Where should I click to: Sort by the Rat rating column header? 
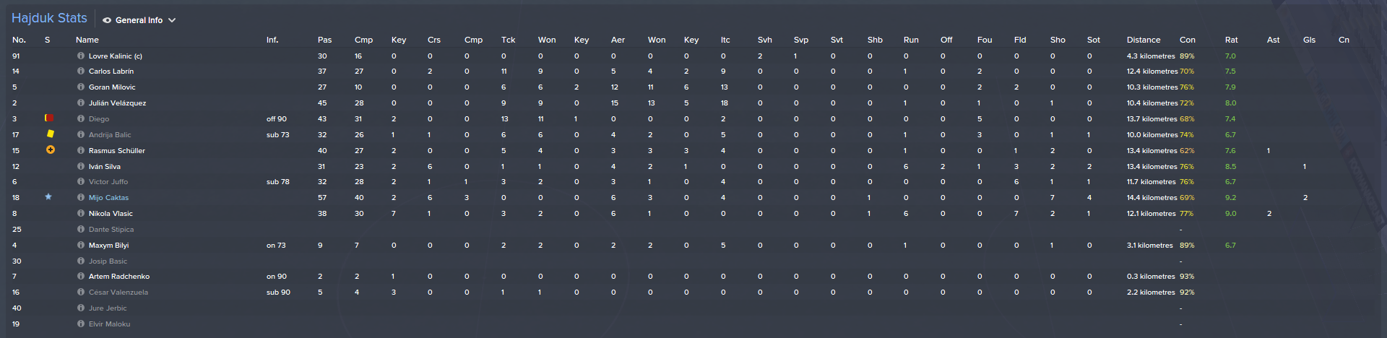tap(1231, 40)
